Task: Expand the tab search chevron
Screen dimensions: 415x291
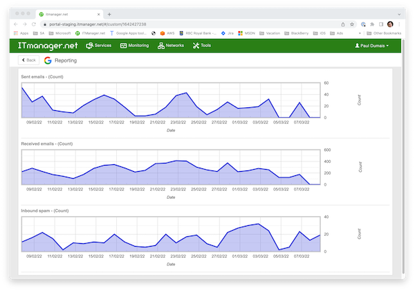Action: pos(399,15)
